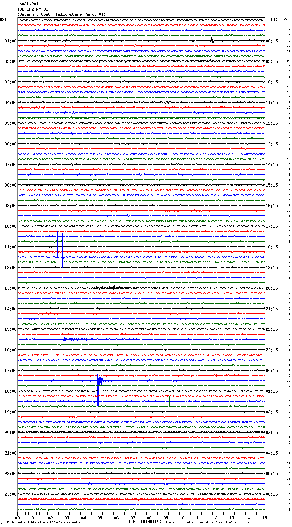Click the DC column header
This screenshot has width=292, height=527.
point(285,19)
